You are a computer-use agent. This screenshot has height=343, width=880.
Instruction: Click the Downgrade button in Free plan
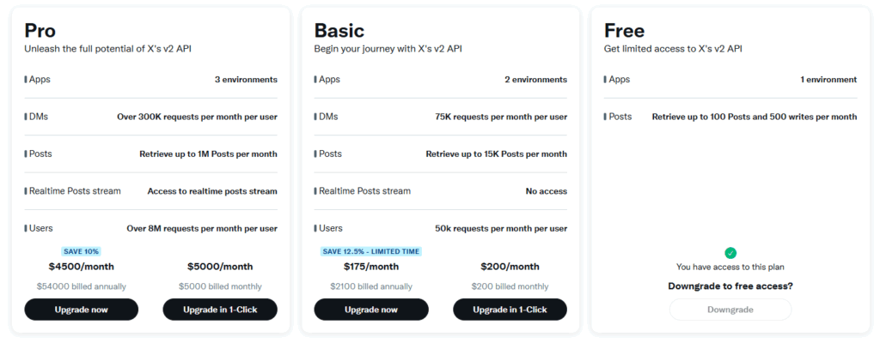pos(730,310)
